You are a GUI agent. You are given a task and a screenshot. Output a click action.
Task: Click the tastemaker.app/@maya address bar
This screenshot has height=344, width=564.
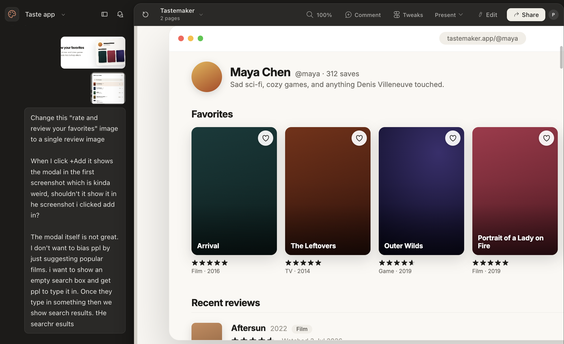pos(482,38)
